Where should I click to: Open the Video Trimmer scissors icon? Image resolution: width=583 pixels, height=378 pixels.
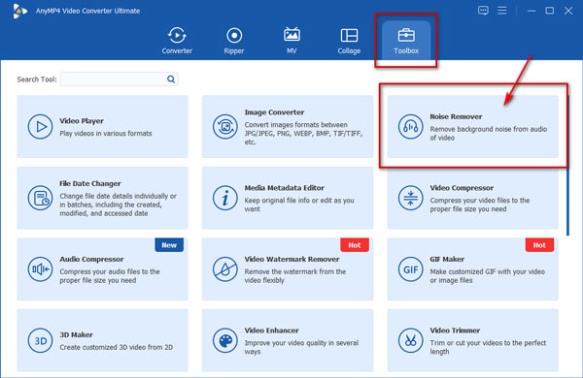coord(410,340)
